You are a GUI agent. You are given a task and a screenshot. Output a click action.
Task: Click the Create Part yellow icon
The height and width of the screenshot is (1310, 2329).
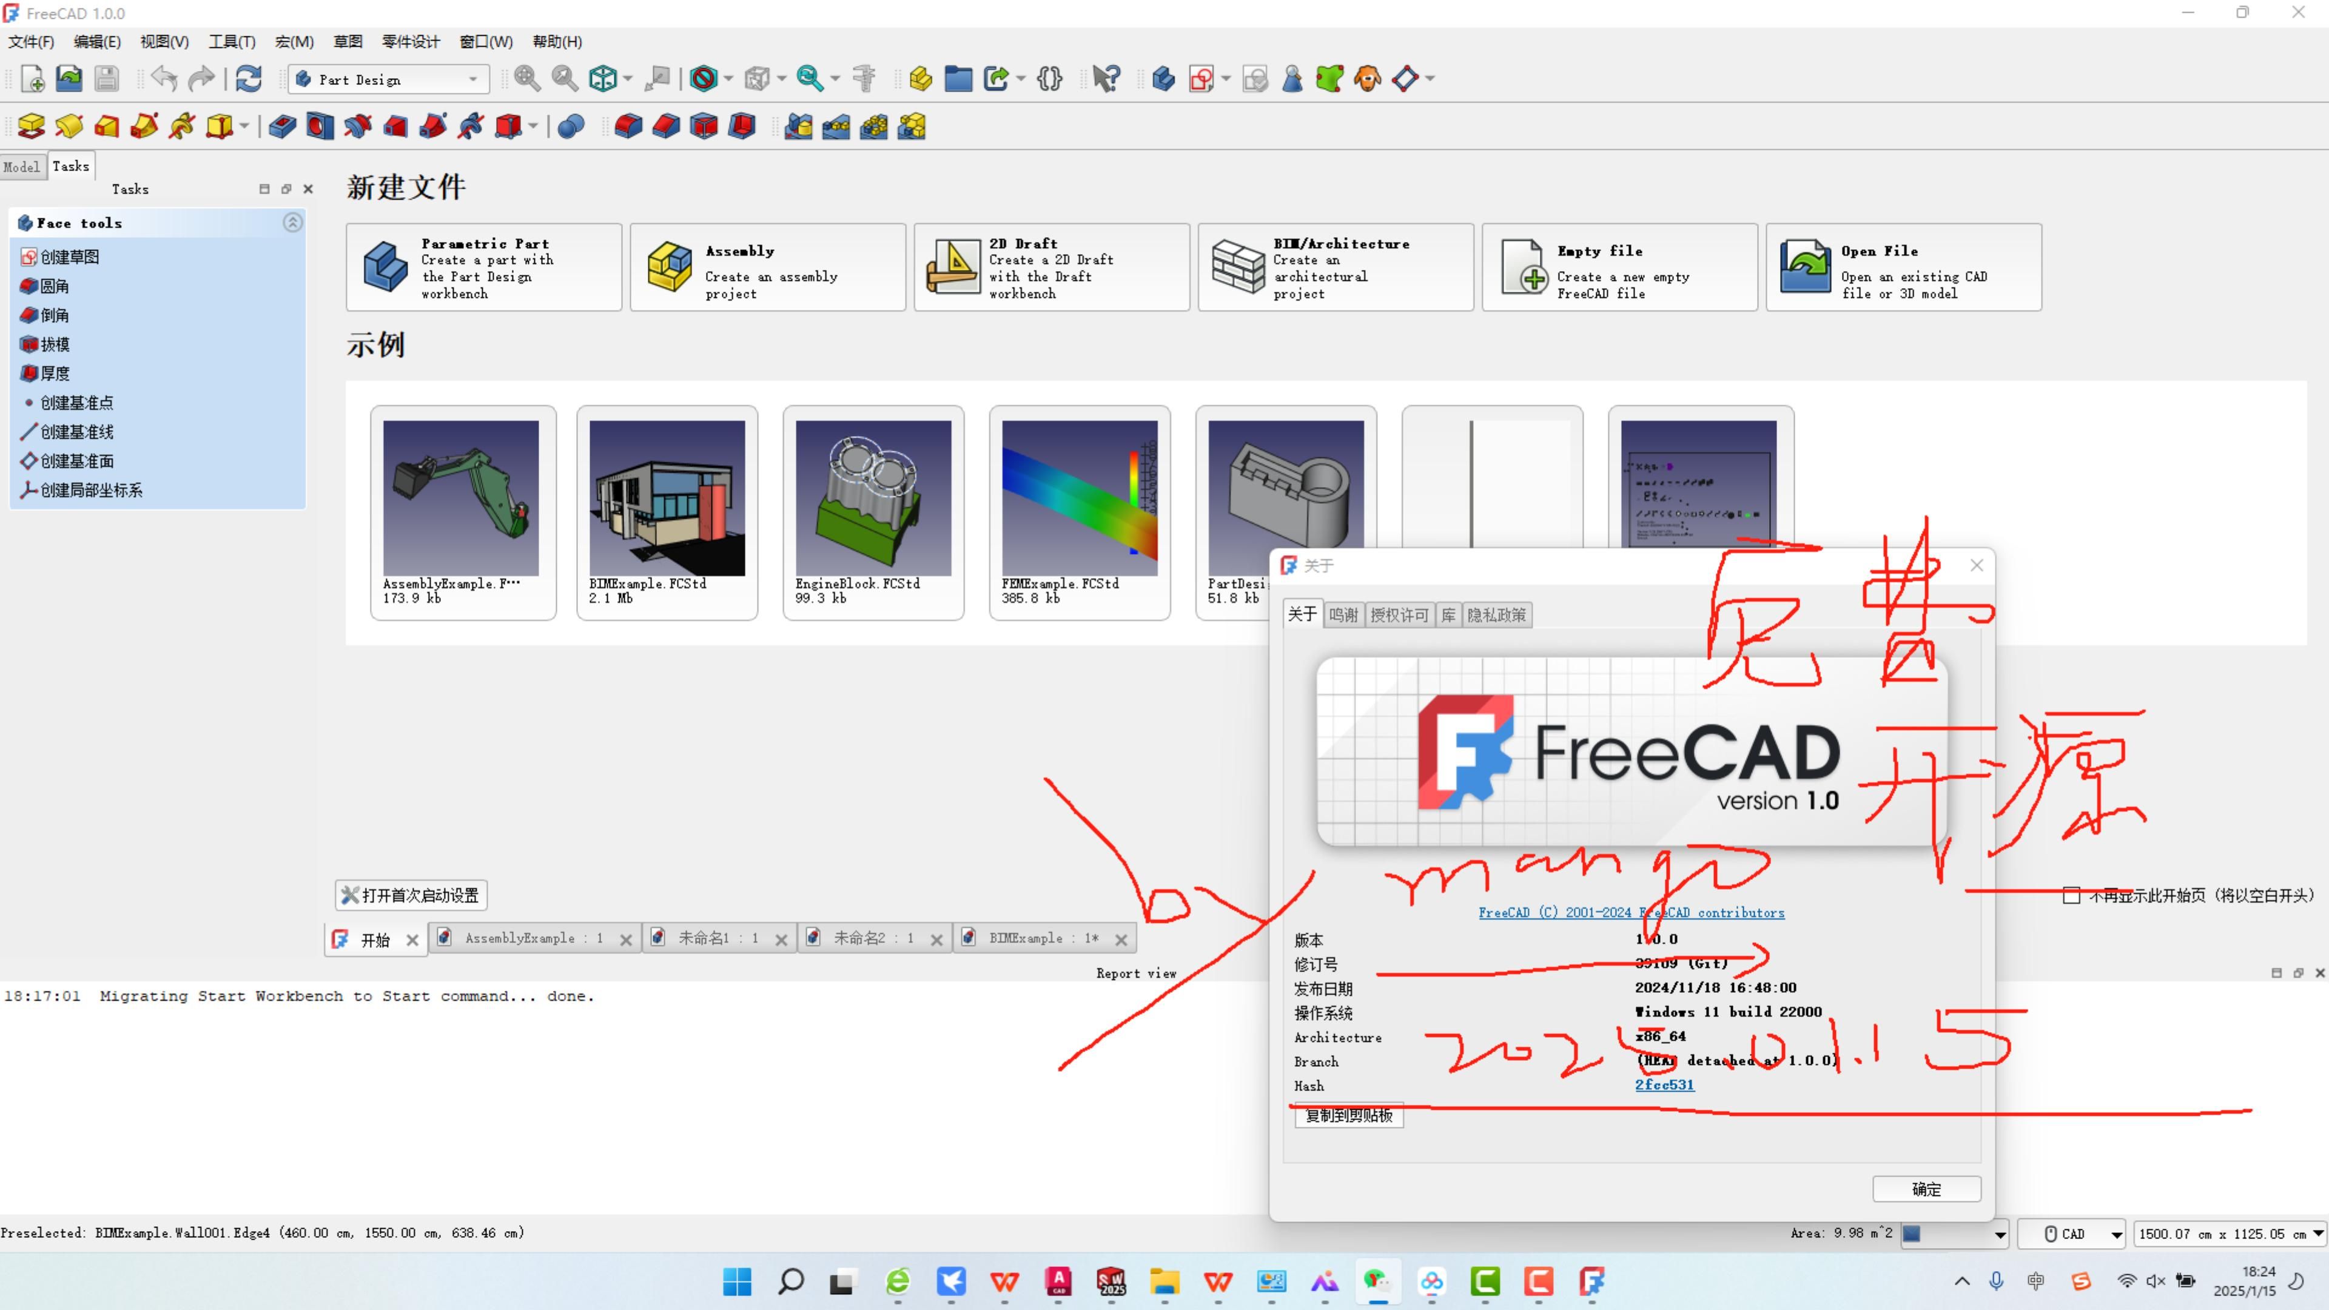click(921, 79)
